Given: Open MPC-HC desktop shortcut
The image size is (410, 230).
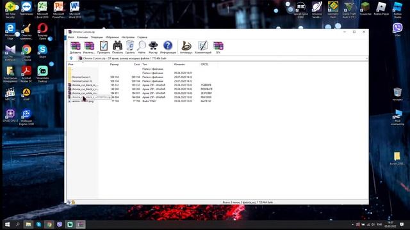Looking at the screenshot, I should (10, 94).
